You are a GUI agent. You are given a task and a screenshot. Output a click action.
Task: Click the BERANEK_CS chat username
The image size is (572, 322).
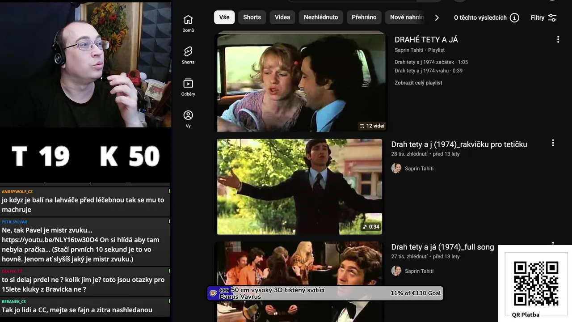tap(14, 301)
